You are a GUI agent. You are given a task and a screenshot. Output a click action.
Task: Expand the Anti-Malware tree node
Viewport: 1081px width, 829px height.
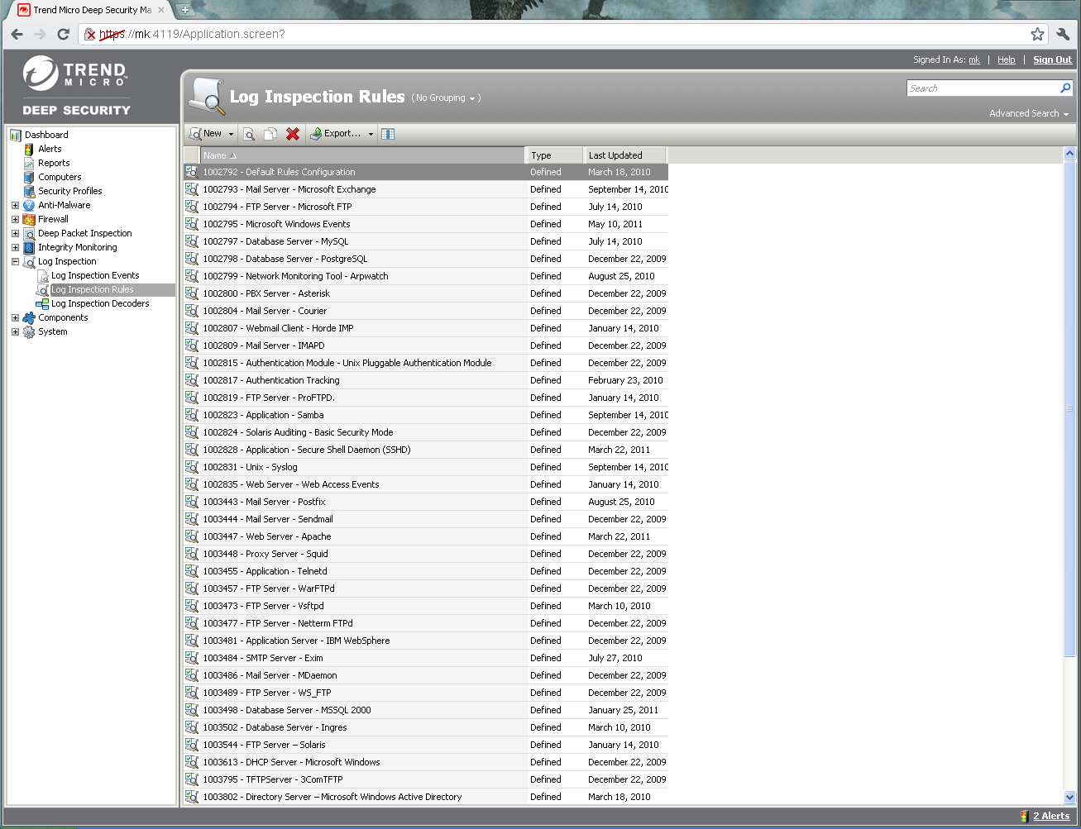pyautogui.click(x=15, y=205)
